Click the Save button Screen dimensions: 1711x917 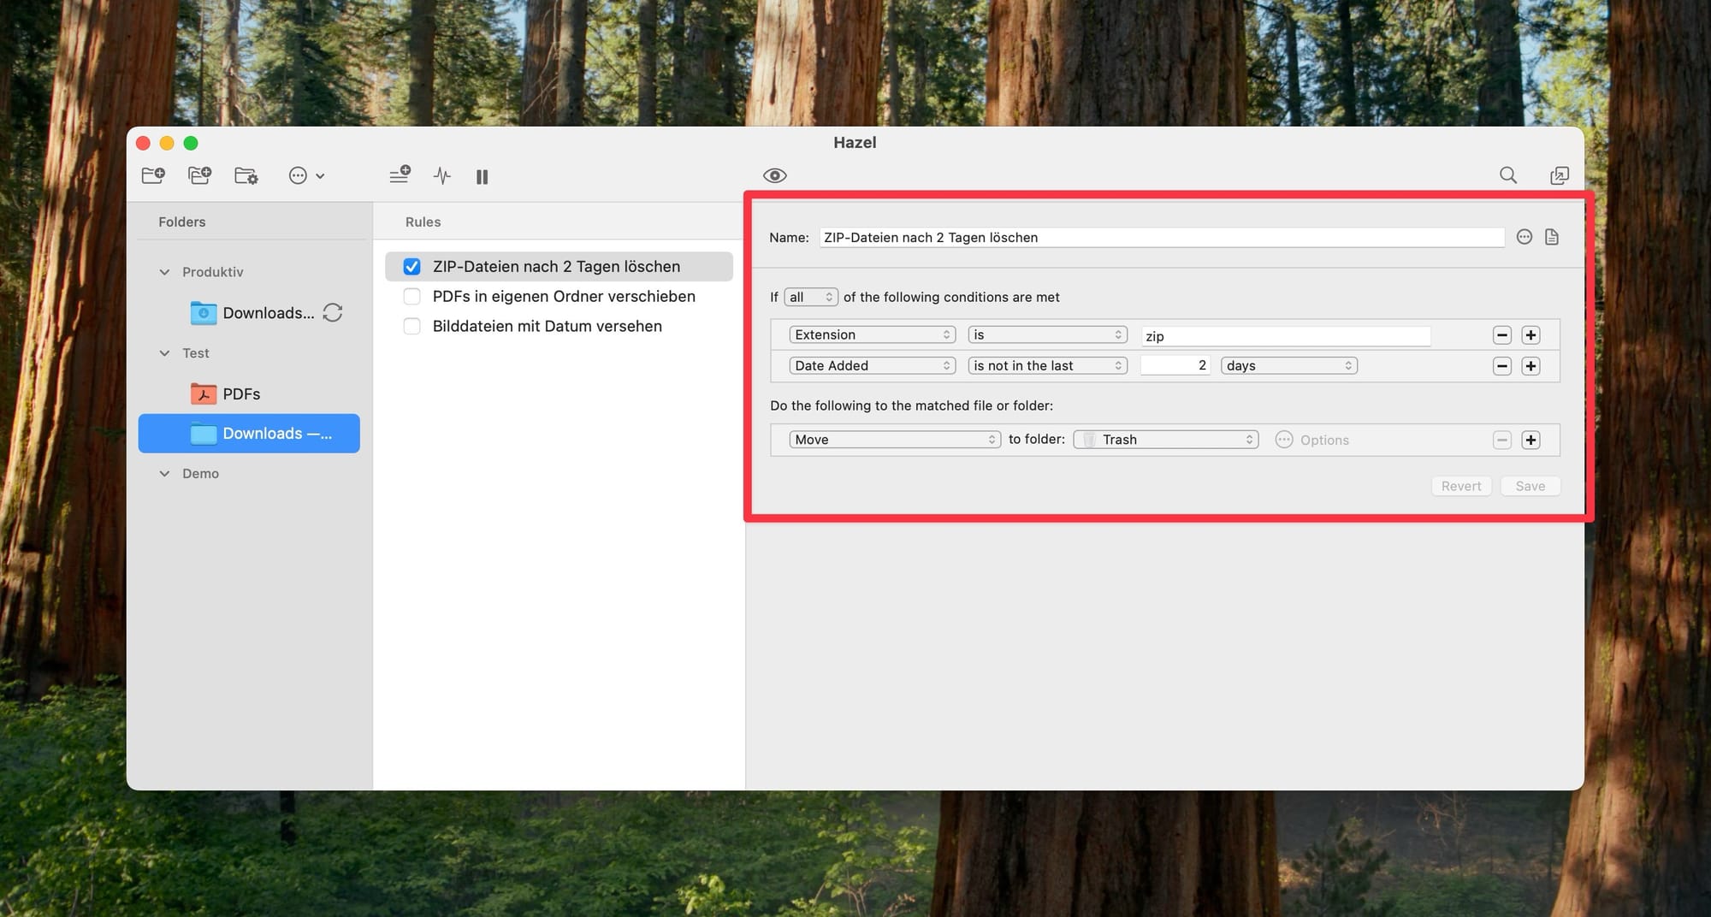(x=1530, y=486)
